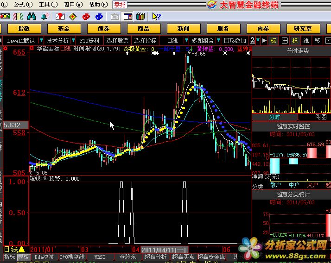This screenshot has width=331, height=263.
Task: Click the 新闻 category button
Action: [x=184, y=28]
